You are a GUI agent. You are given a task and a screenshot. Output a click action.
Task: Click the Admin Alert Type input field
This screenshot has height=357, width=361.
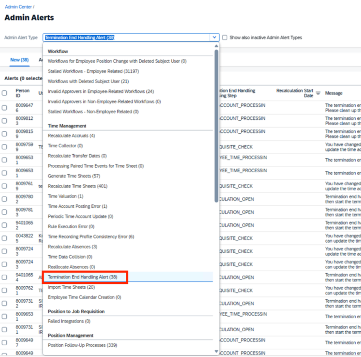126,37
